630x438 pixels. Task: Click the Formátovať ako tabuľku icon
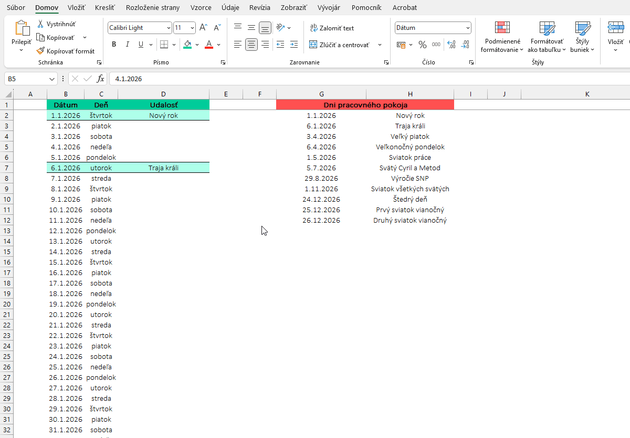point(547,37)
